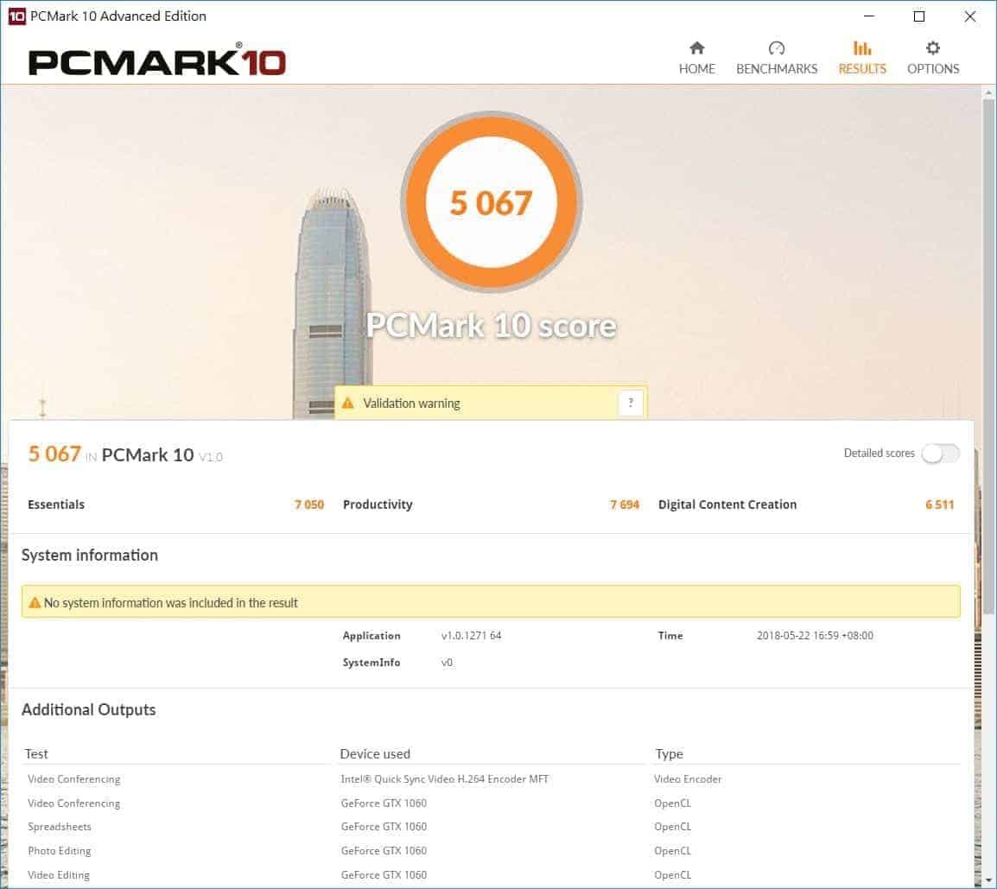Click the Time label
This screenshot has width=997, height=889.
(670, 636)
